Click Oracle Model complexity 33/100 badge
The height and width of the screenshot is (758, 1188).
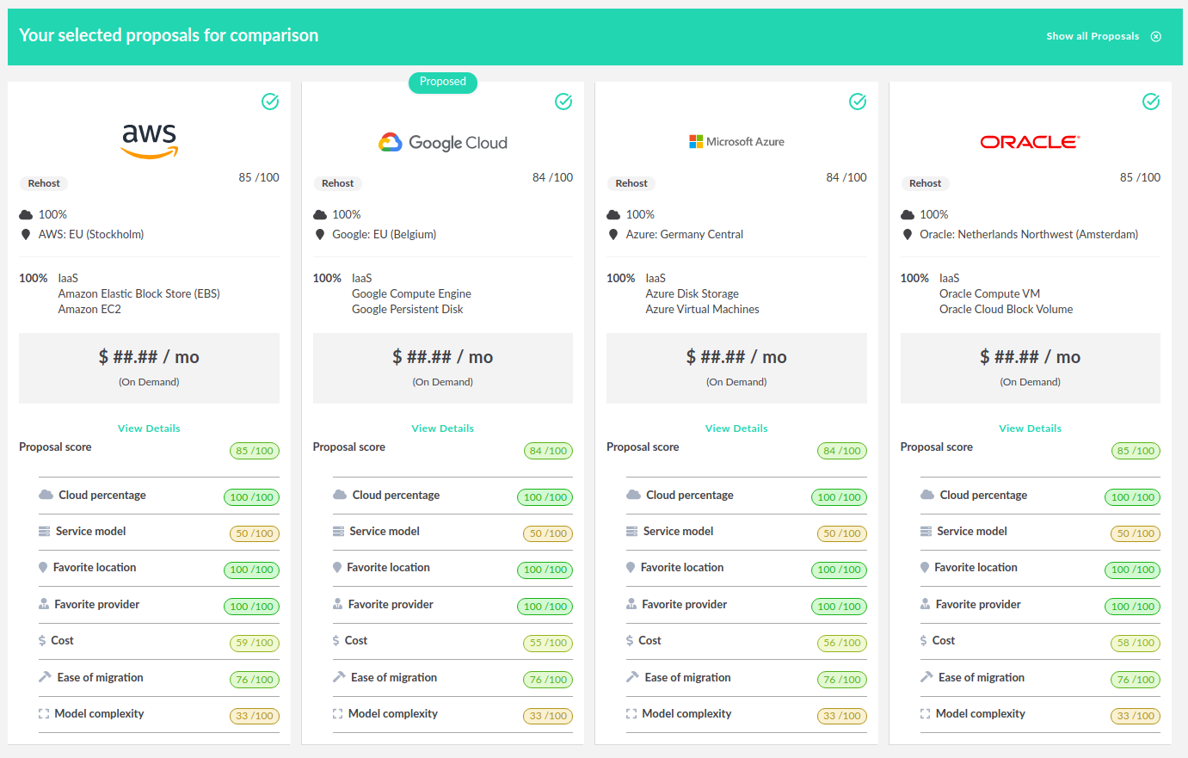(1136, 716)
